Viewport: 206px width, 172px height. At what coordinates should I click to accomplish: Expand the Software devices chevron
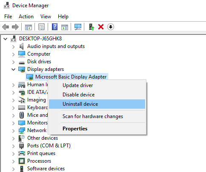[13, 169]
